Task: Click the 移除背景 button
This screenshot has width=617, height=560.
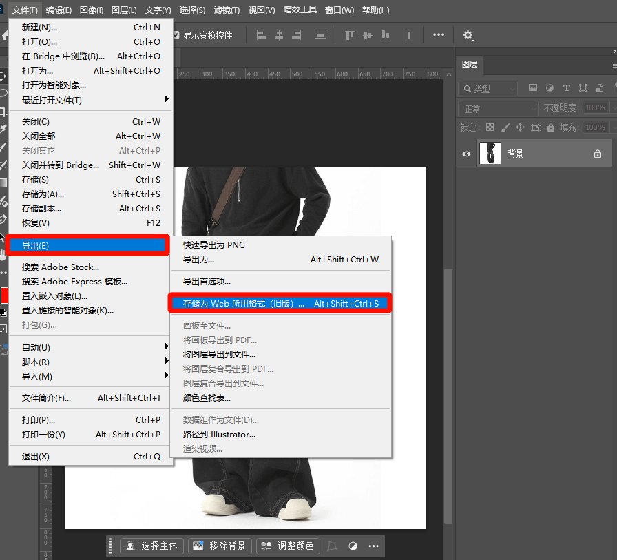Action: [x=220, y=546]
